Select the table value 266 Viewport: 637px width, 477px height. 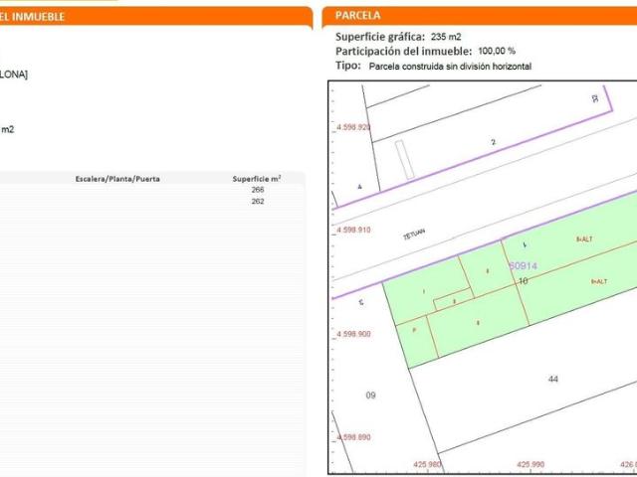pyautogui.click(x=258, y=190)
